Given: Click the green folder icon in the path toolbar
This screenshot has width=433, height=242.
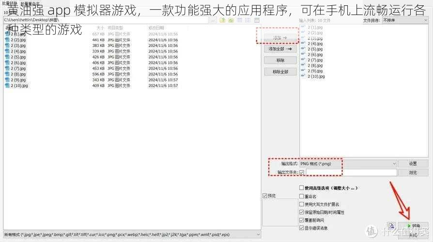Looking at the screenshot, I should click(x=231, y=20).
